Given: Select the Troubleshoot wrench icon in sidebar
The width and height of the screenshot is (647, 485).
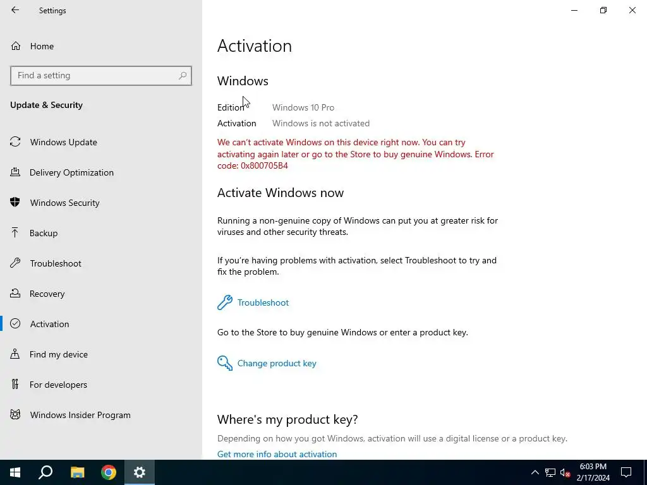Looking at the screenshot, I should [x=15, y=263].
